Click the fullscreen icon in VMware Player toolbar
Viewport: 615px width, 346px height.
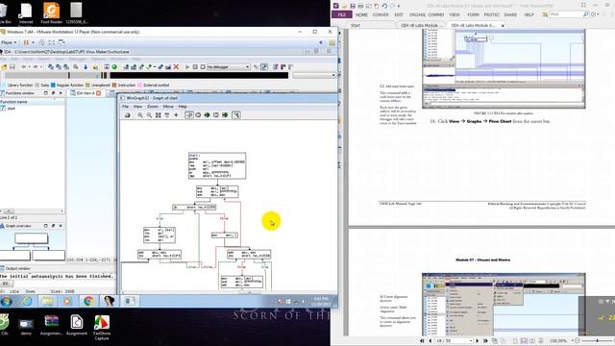(51, 42)
